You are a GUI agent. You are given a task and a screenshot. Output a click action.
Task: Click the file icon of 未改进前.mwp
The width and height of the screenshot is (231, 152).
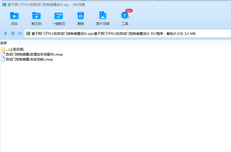click(x=3, y=59)
